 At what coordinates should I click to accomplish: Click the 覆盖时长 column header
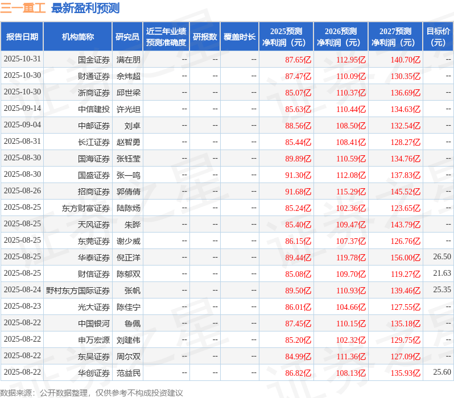[x=240, y=37]
